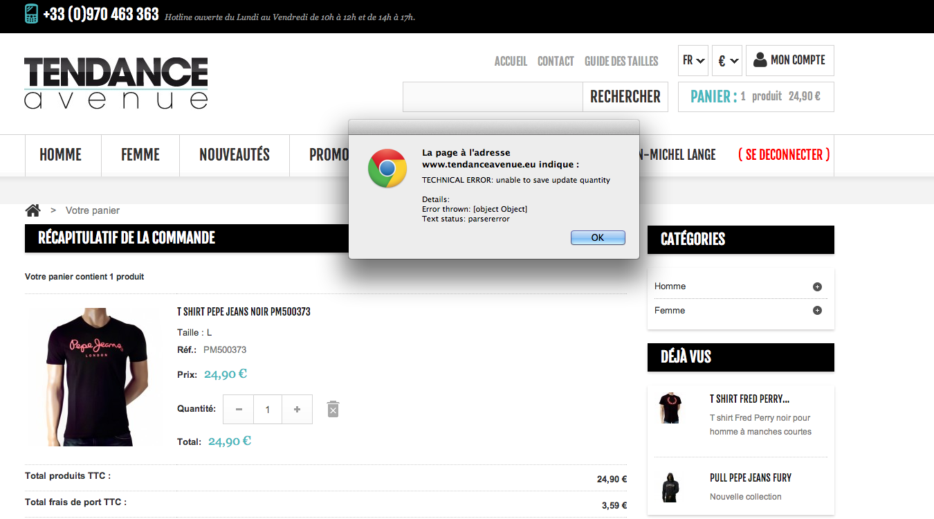Expand the Femme category with the plus icon
934x519 pixels.
pyautogui.click(x=817, y=311)
